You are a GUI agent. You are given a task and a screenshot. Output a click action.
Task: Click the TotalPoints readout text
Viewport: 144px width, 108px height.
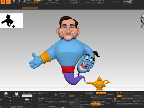click(x=97, y=3)
